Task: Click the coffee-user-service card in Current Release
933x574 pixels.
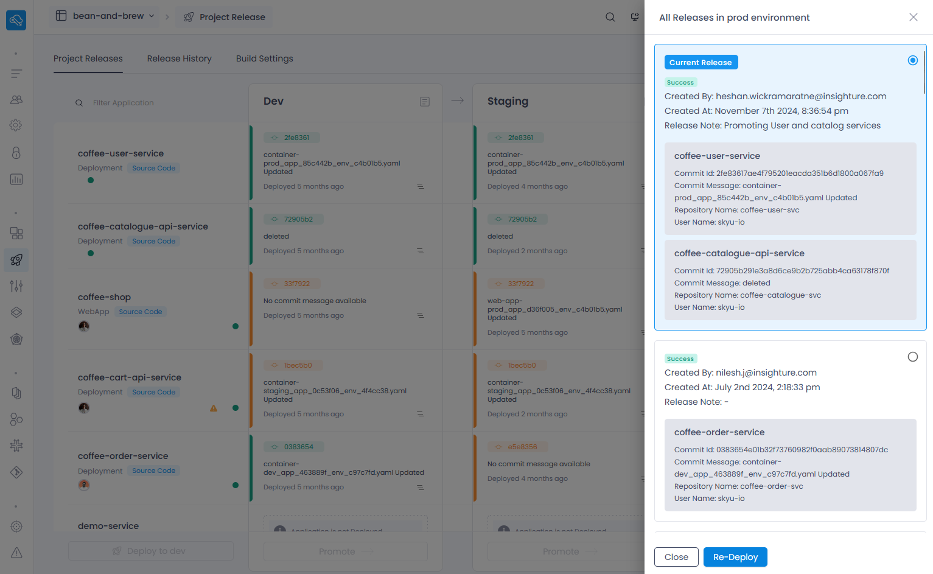Action: click(x=791, y=189)
